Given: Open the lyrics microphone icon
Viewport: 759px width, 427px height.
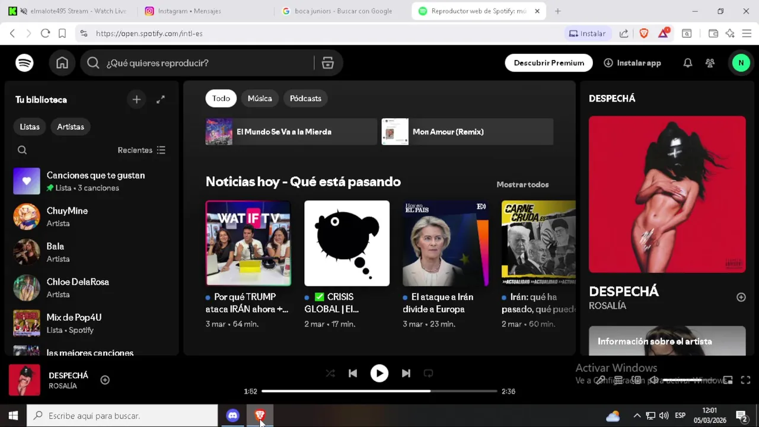Looking at the screenshot, I should [x=601, y=380].
